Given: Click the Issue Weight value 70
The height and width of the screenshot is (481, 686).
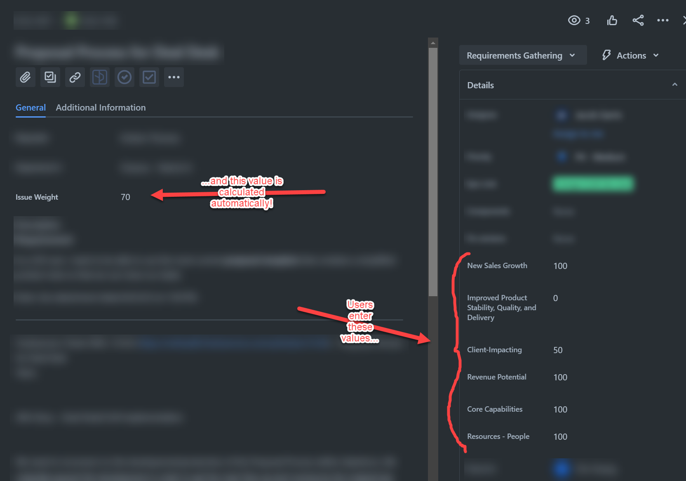Looking at the screenshot, I should (x=125, y=197).
